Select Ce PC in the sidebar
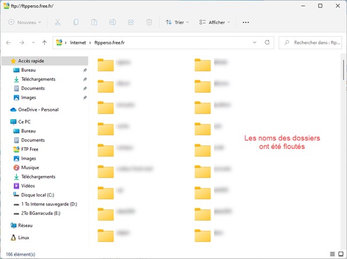The width and height of the screenshot is (347, 259). [24, 122]
